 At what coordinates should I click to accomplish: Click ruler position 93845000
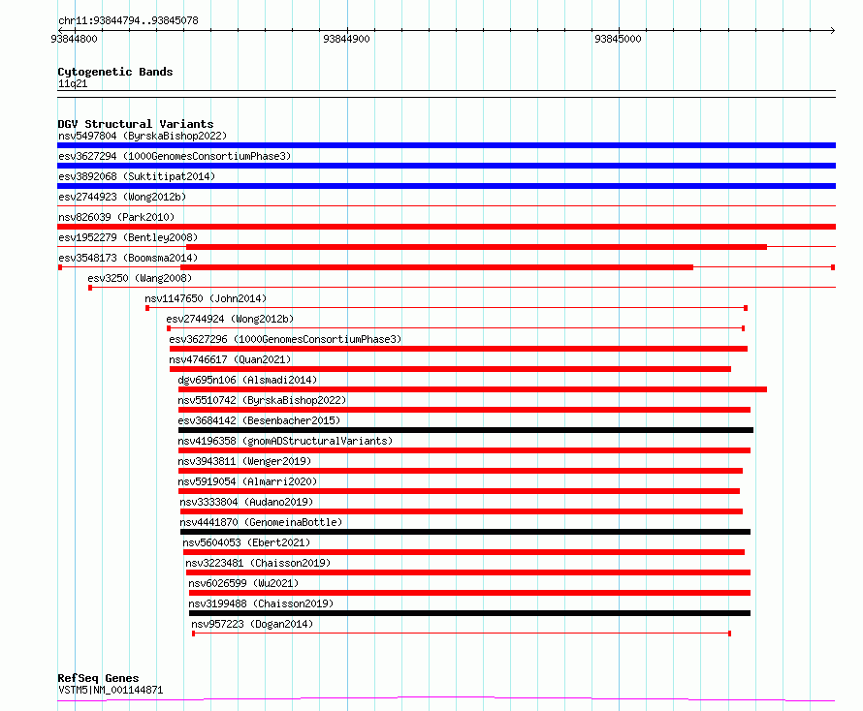tap(618, 39)
